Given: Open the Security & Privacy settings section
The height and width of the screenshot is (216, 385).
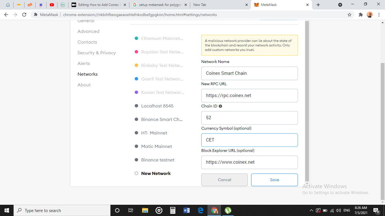Looking at the screenshot, I should 97,53.
